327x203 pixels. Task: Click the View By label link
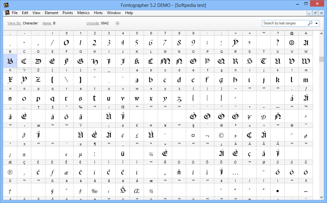pos(14,23)
